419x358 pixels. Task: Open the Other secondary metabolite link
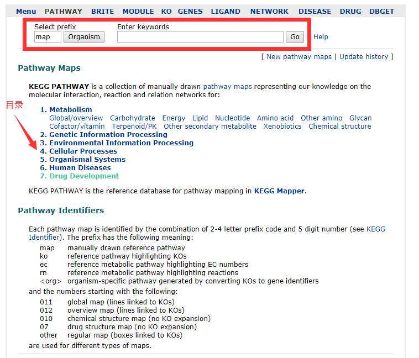(x=210, y=126)
